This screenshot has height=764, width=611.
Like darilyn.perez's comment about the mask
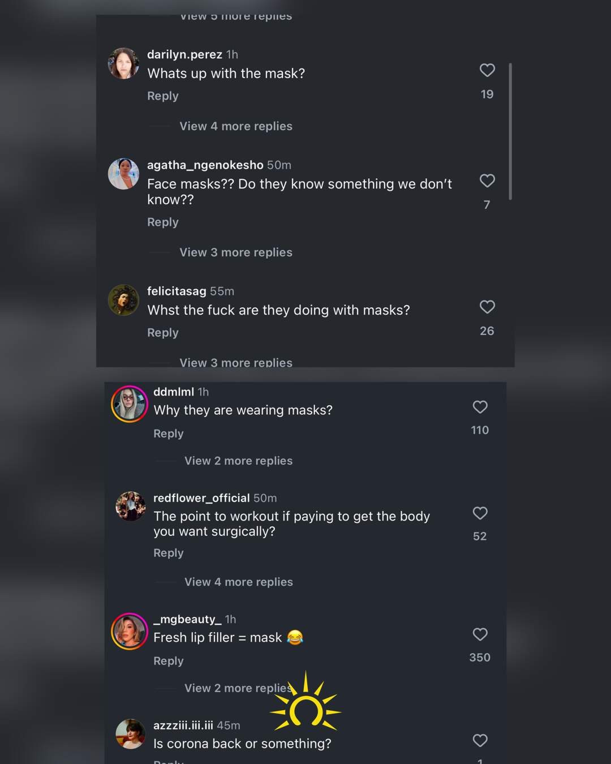[x=487, y=70]
